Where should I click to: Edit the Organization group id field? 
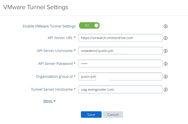point(120,77)
